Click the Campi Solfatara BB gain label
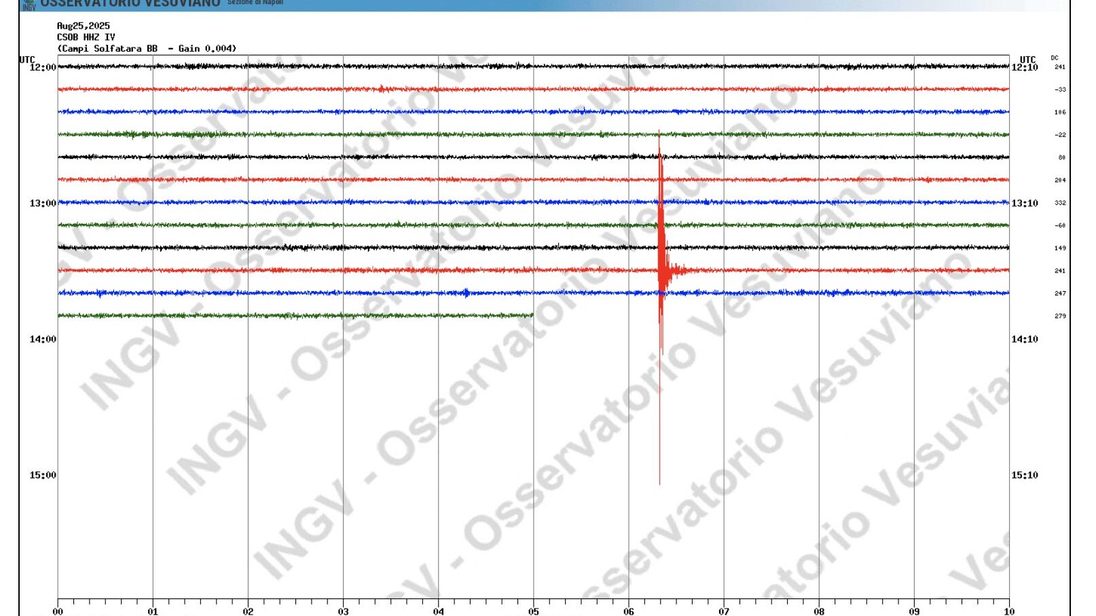The height and width of the screenshot is (616, 1096). pos(147,49)
